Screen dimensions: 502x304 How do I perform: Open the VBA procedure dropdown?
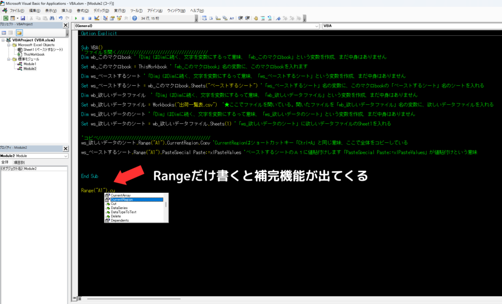coord(412,26)
